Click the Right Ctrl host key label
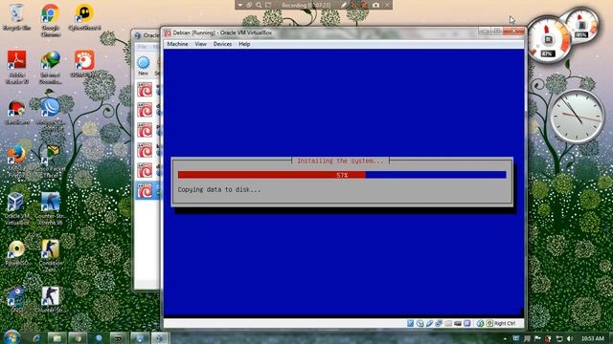 (x=505, y=323)
